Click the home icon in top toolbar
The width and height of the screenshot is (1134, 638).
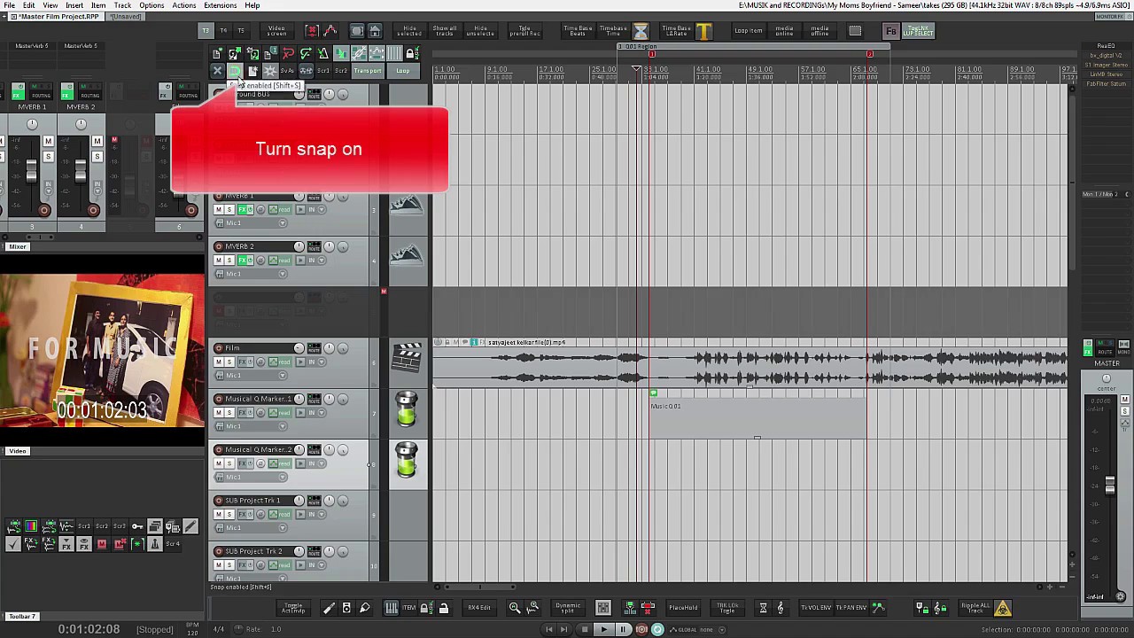(375, 31)
